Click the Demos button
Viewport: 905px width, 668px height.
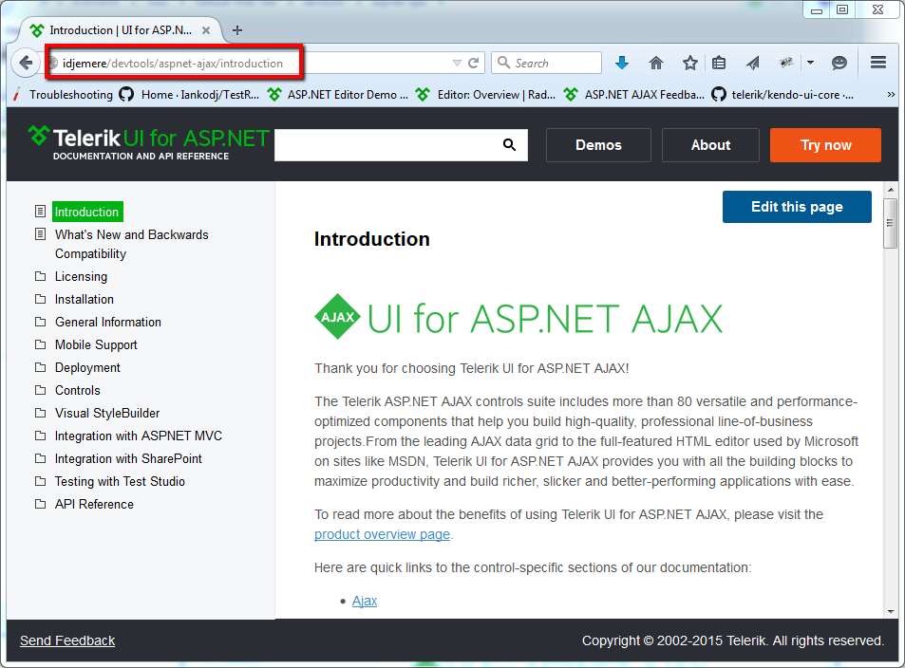[598, 145]
